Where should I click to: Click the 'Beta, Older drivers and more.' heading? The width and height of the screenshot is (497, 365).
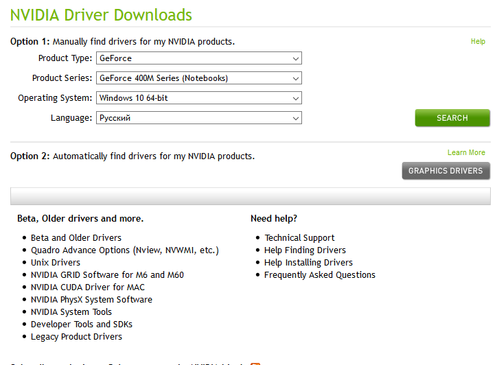click(x=80, y=219)
